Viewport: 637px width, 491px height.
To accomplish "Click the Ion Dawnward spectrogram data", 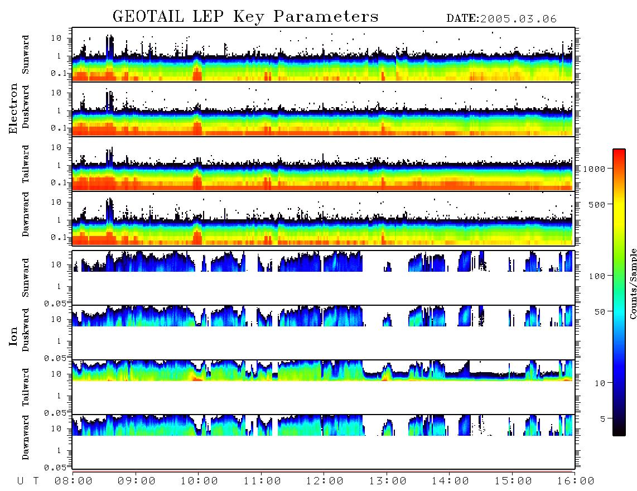I will (x=324, y=425).
